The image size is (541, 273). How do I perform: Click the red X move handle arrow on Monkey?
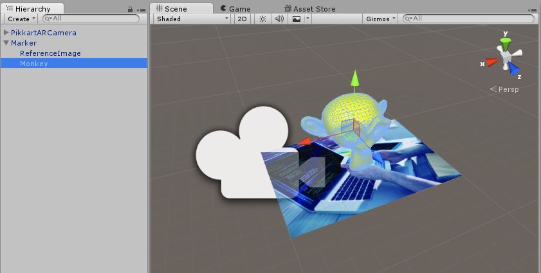(304, 141)
